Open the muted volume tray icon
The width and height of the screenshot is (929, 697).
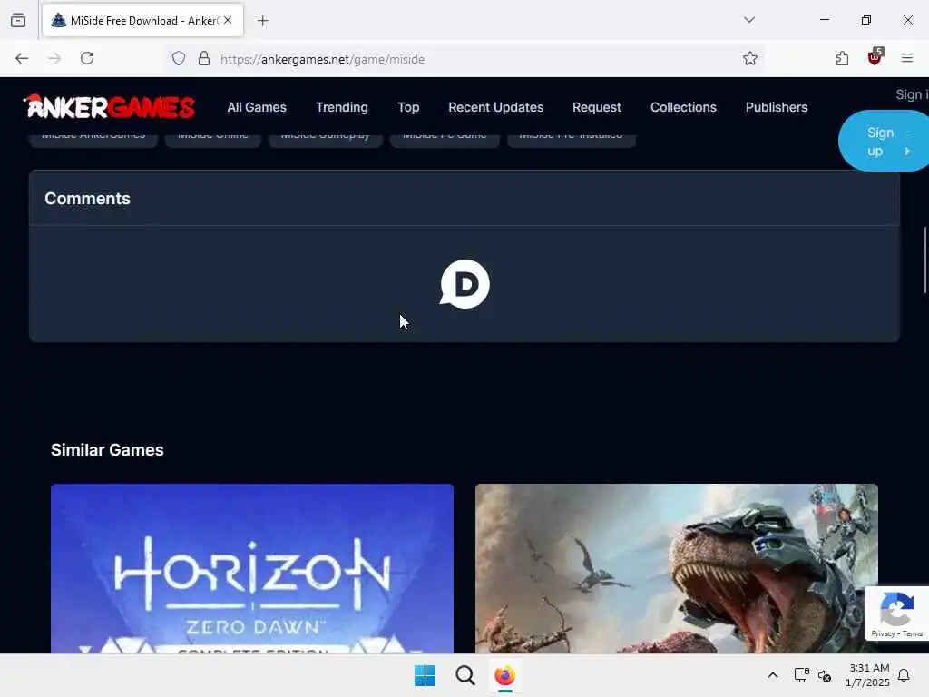(x=825, y=675)
